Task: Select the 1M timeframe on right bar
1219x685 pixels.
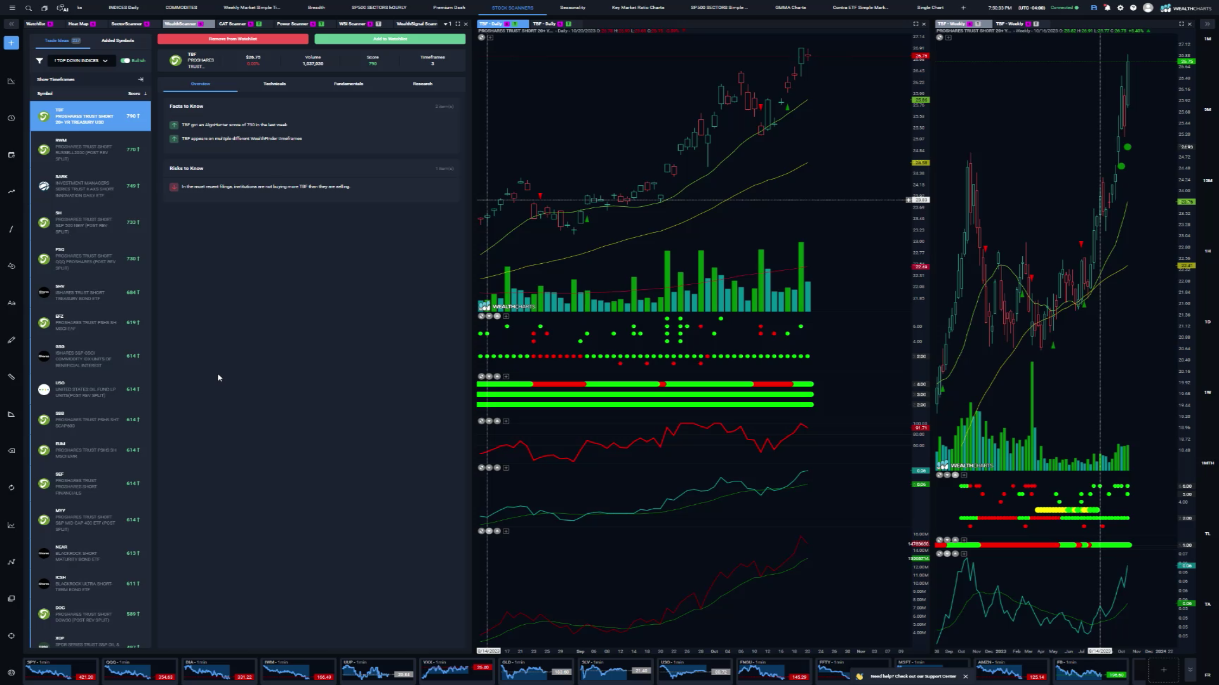Action: 1208,39
